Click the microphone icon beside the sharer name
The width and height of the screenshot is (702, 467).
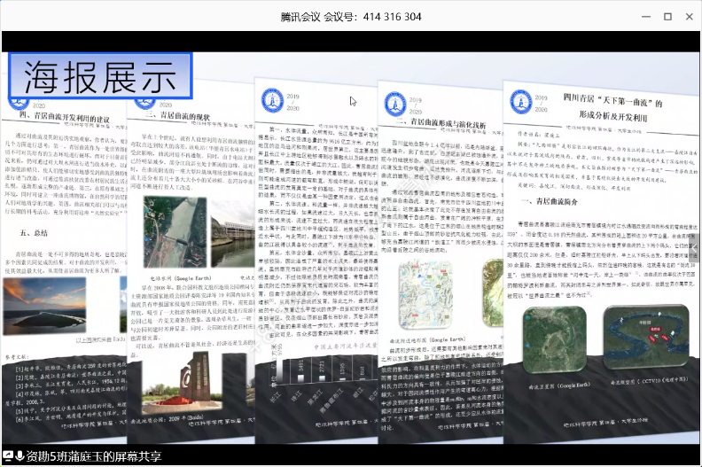point(19,456)
